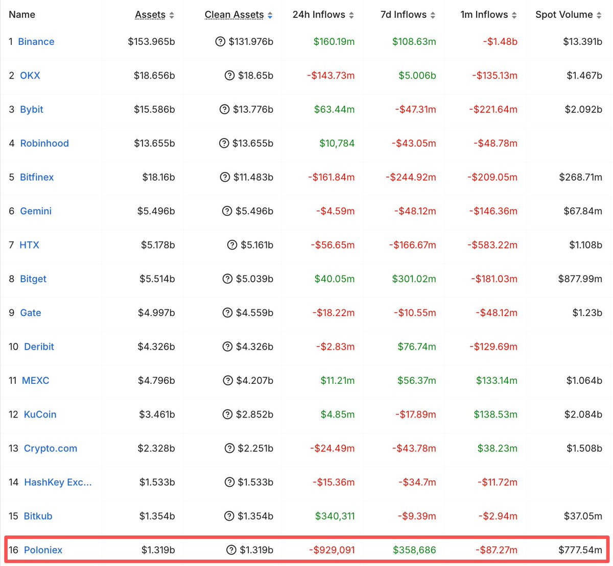Click the help icon beside HTX $5.161b
The image size is (613, 566).
(232, 245)
